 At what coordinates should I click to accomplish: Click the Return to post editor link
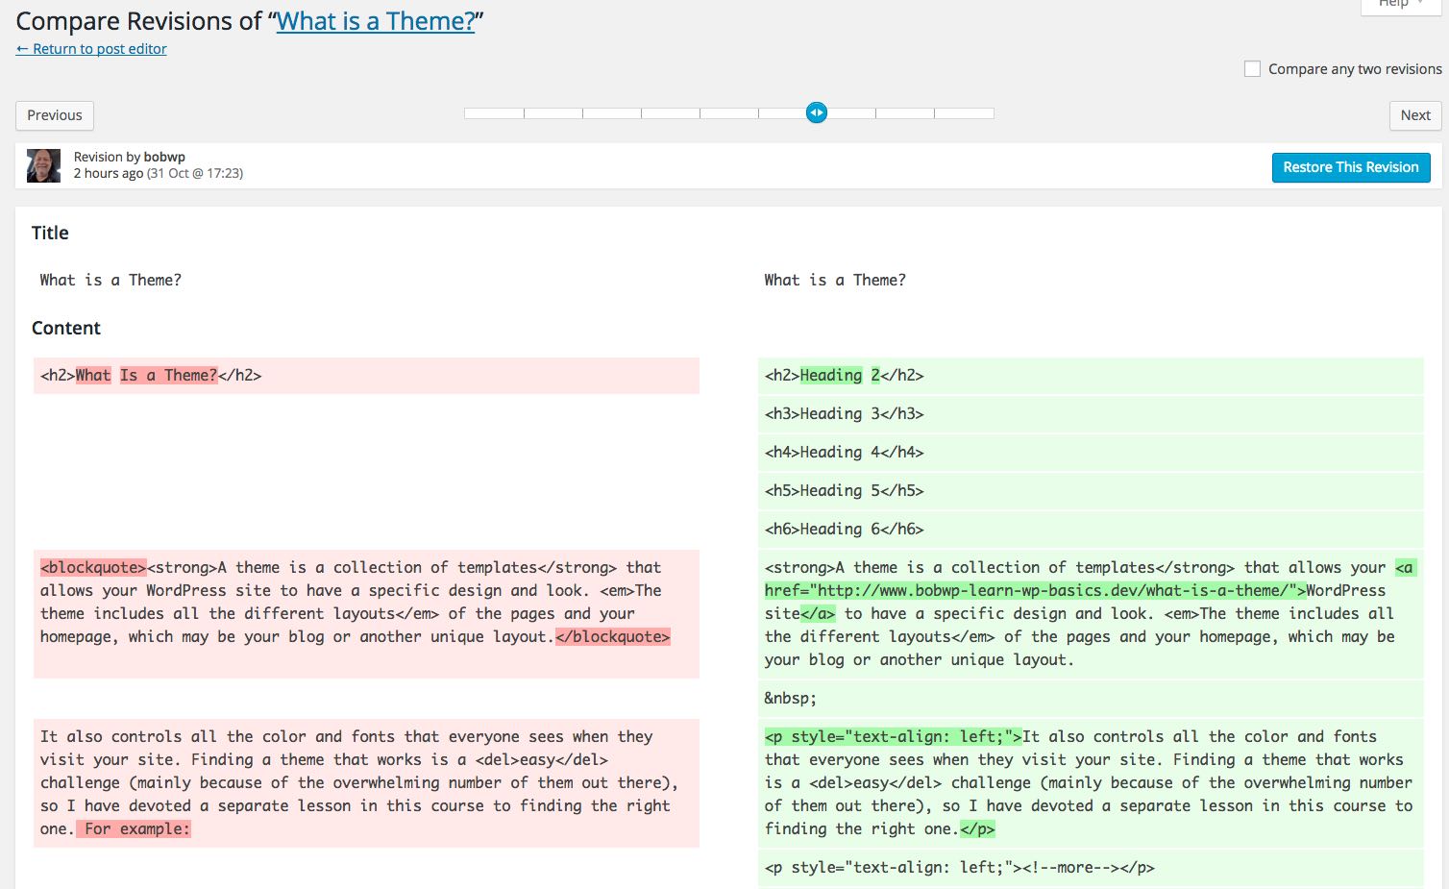[91, 49]
